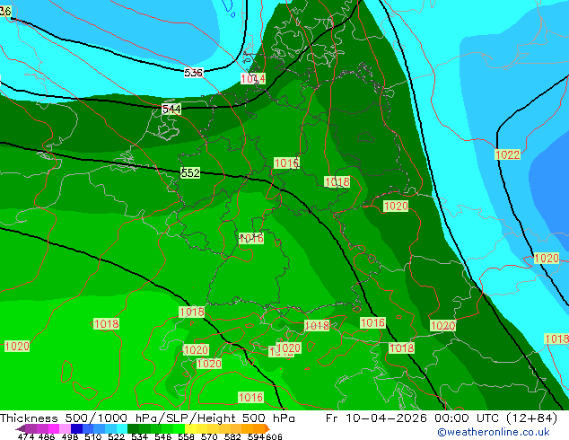Click the dark green legend swatch above 534
569x440 pixels.
(133, 428)
